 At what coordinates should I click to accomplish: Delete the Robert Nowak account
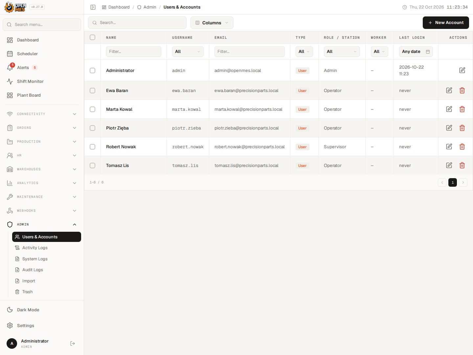click(x=462, y=147)
